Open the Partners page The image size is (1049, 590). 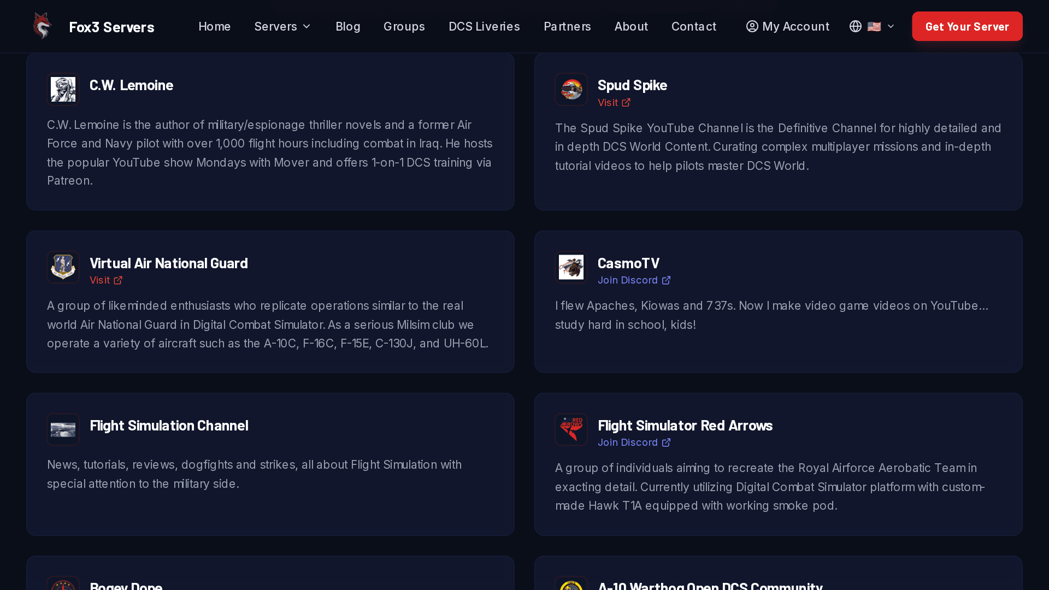567,26
